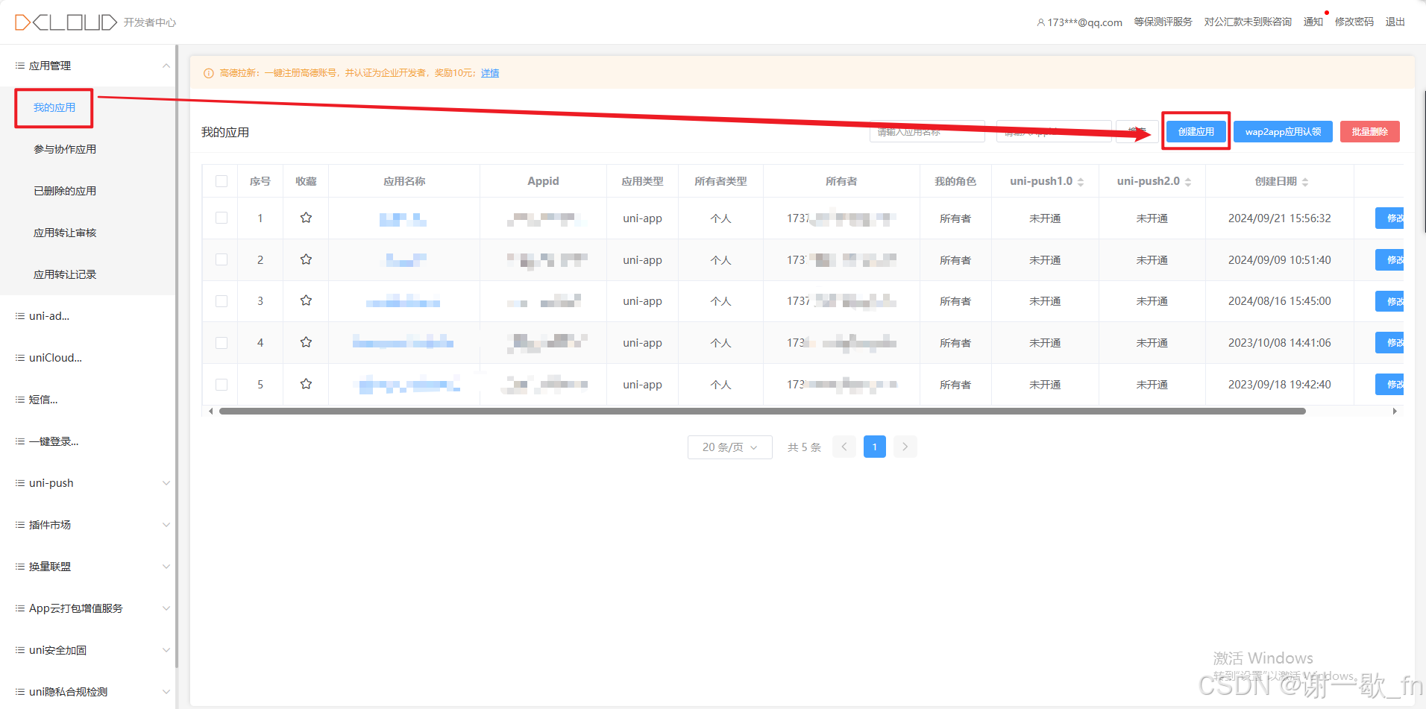The image size is (1426, 709).
Task: Open the app name link in row 4
Action: [x=403, y=342]
